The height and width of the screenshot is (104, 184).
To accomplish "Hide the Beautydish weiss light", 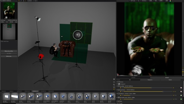I will tap(117, 97).
